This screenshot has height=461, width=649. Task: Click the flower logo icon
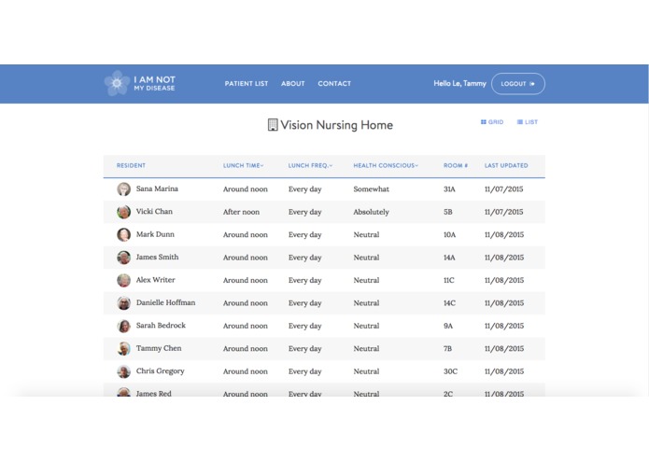pos(117,83)
